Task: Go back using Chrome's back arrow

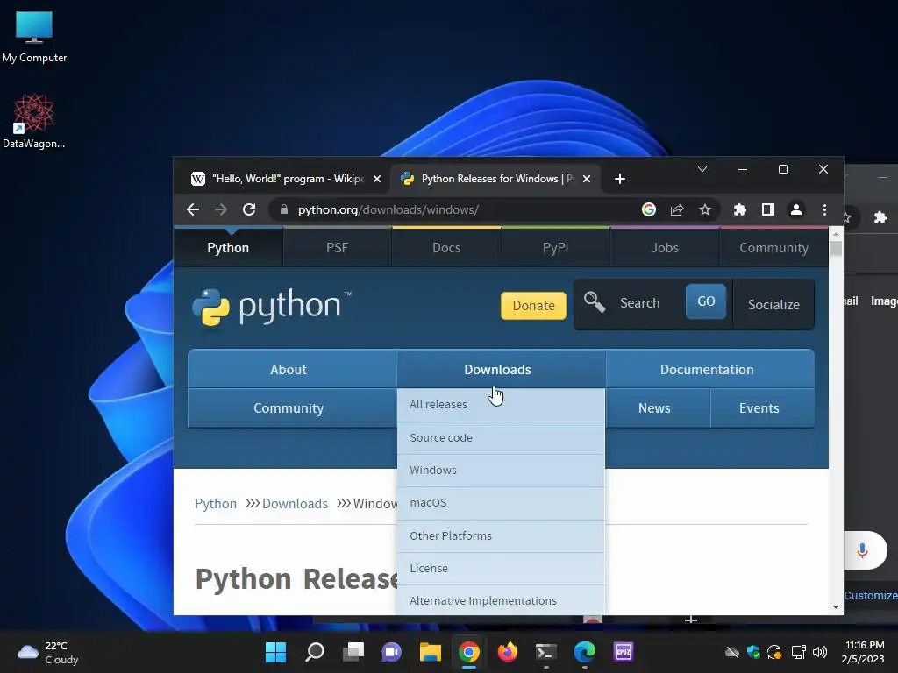Action: pos(193,210)
